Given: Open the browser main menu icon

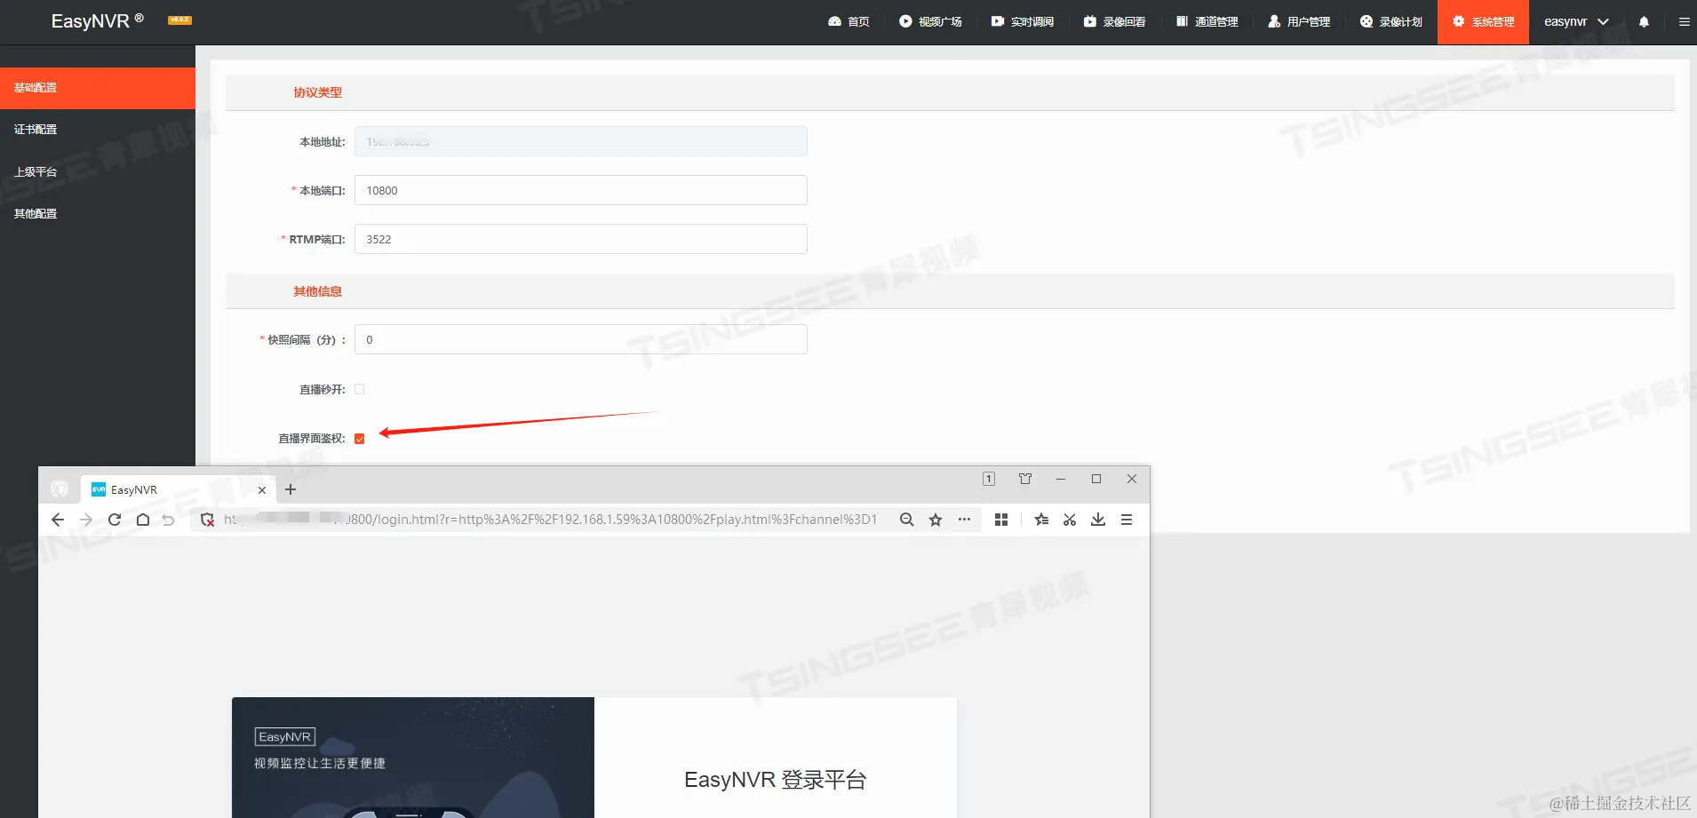Looking at the screenshot, I should tap(1127, 520).
